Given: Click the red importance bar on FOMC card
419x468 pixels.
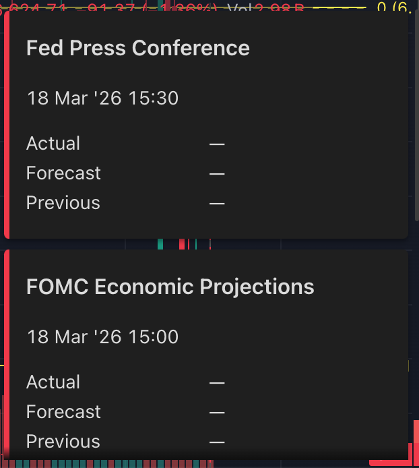Looking at the screenshot, I should pyautogui.click(x=6, y=357).
